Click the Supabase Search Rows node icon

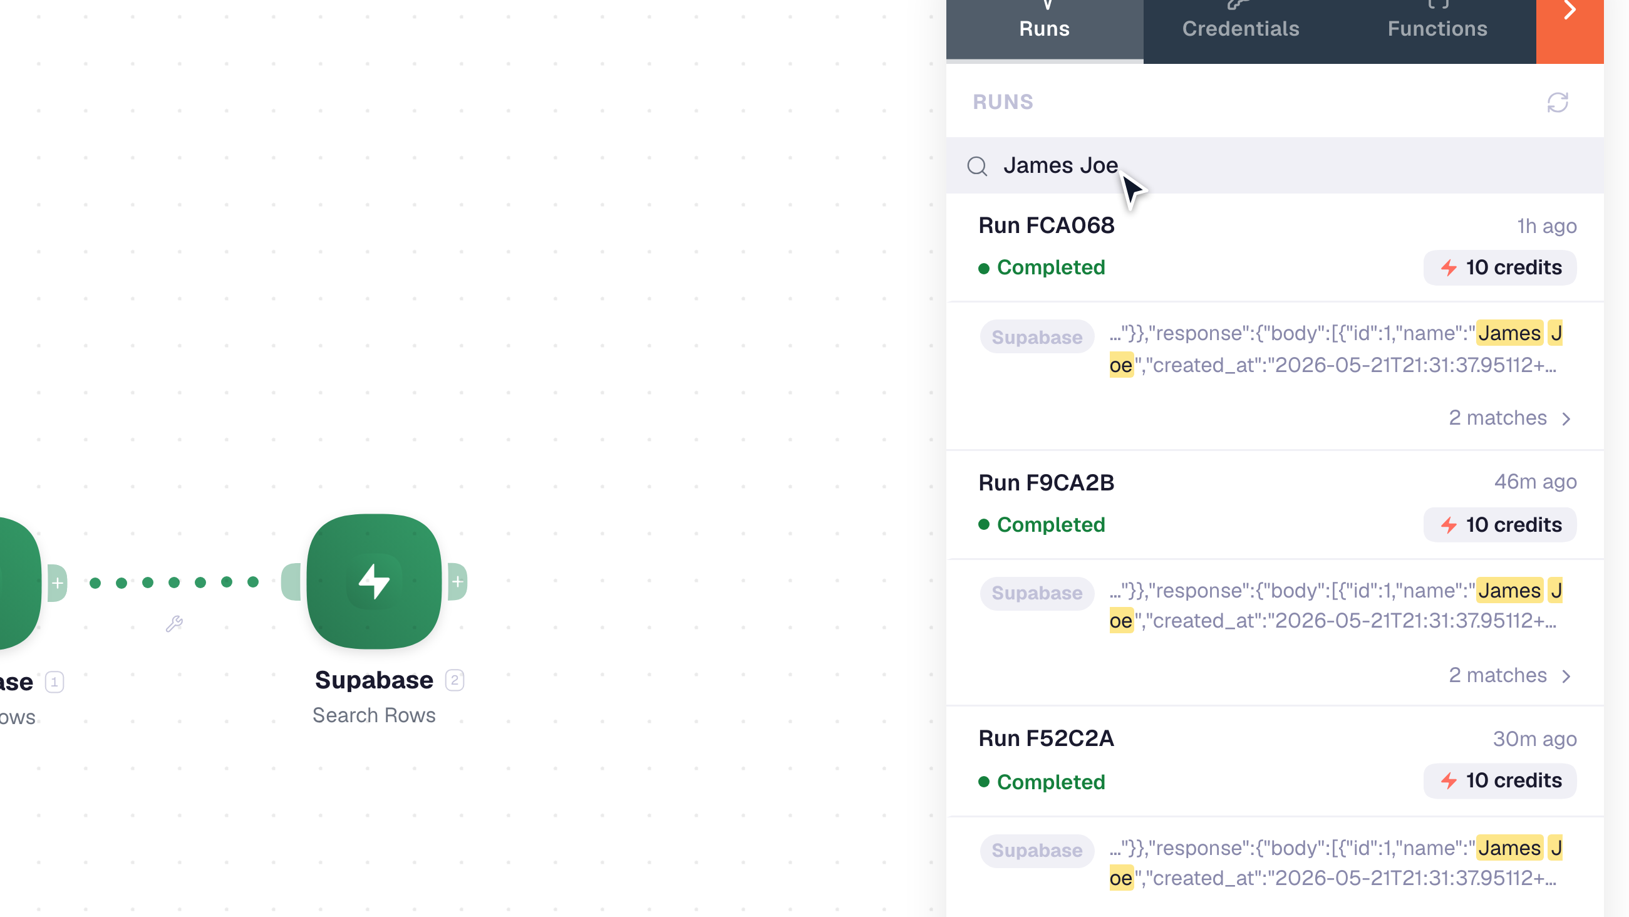click(375, 581)
